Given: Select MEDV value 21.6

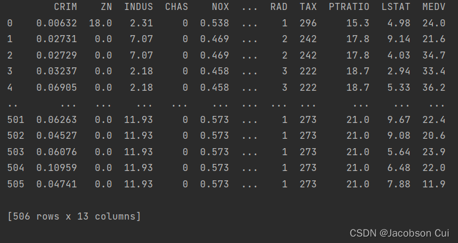Looking at the screenshot, I should [433, 39].
